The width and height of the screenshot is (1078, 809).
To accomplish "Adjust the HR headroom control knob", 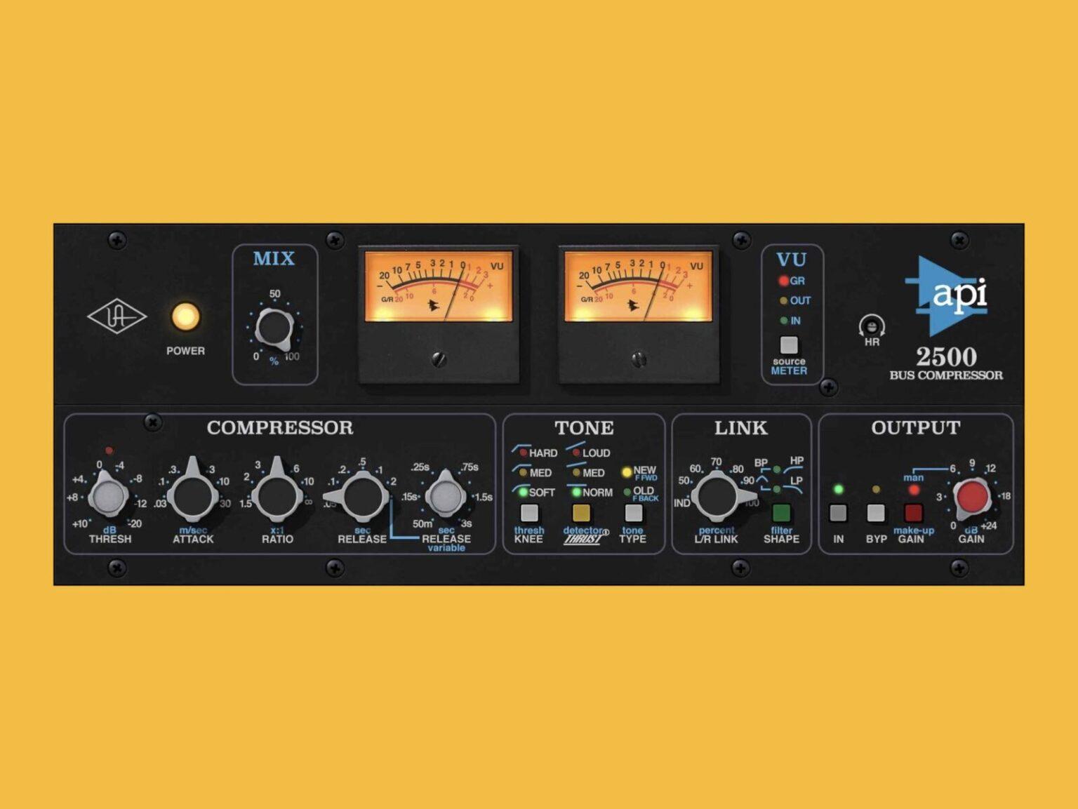I will [x=872, y=328].
